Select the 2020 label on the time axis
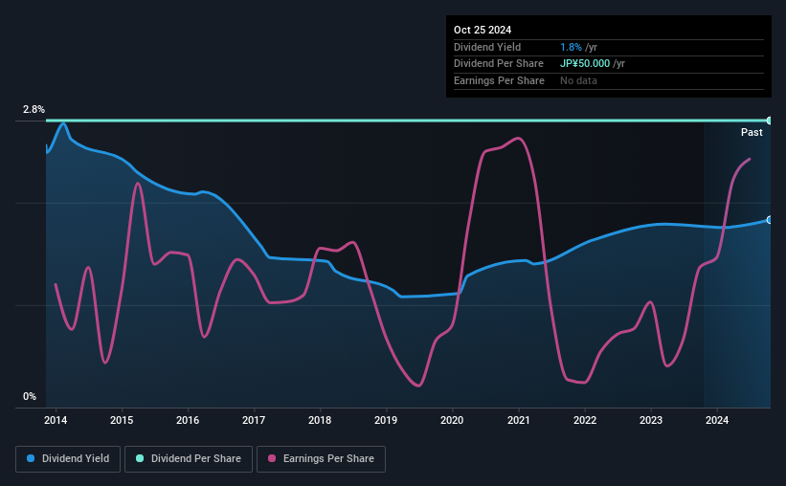786x486 pixels. pos(452,420)
